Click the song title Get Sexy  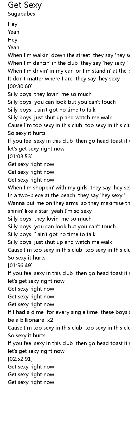coord(25,5)
